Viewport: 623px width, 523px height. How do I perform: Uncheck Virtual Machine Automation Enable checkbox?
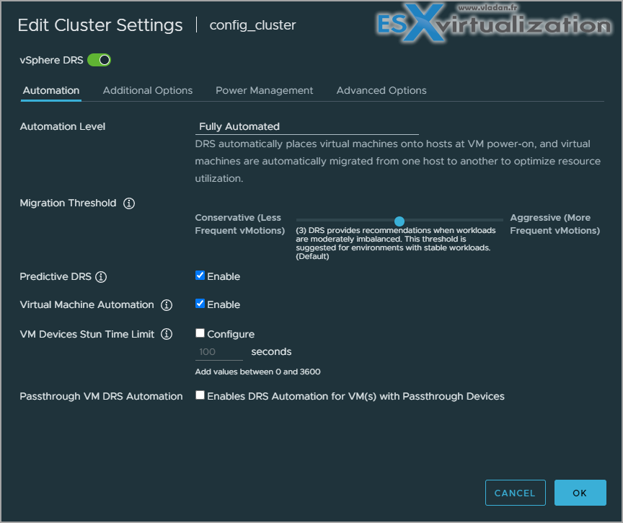click(x=200, y=304)
